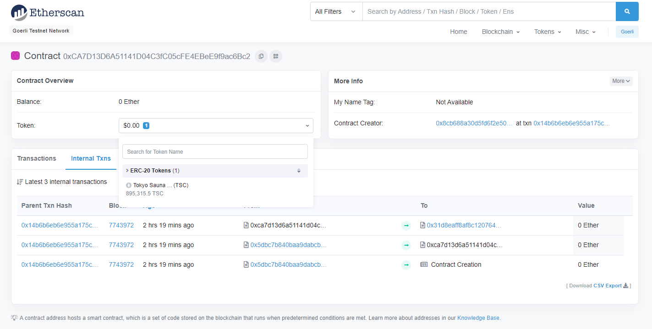Viewport: 652px width, 329px height.
Task: Open To address 0x31d8eaff8af8c120764
Action: coord(464,225)
